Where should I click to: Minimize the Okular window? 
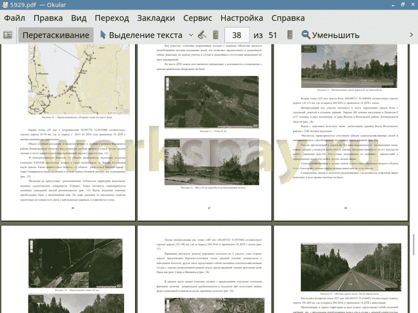click(393, 5)
